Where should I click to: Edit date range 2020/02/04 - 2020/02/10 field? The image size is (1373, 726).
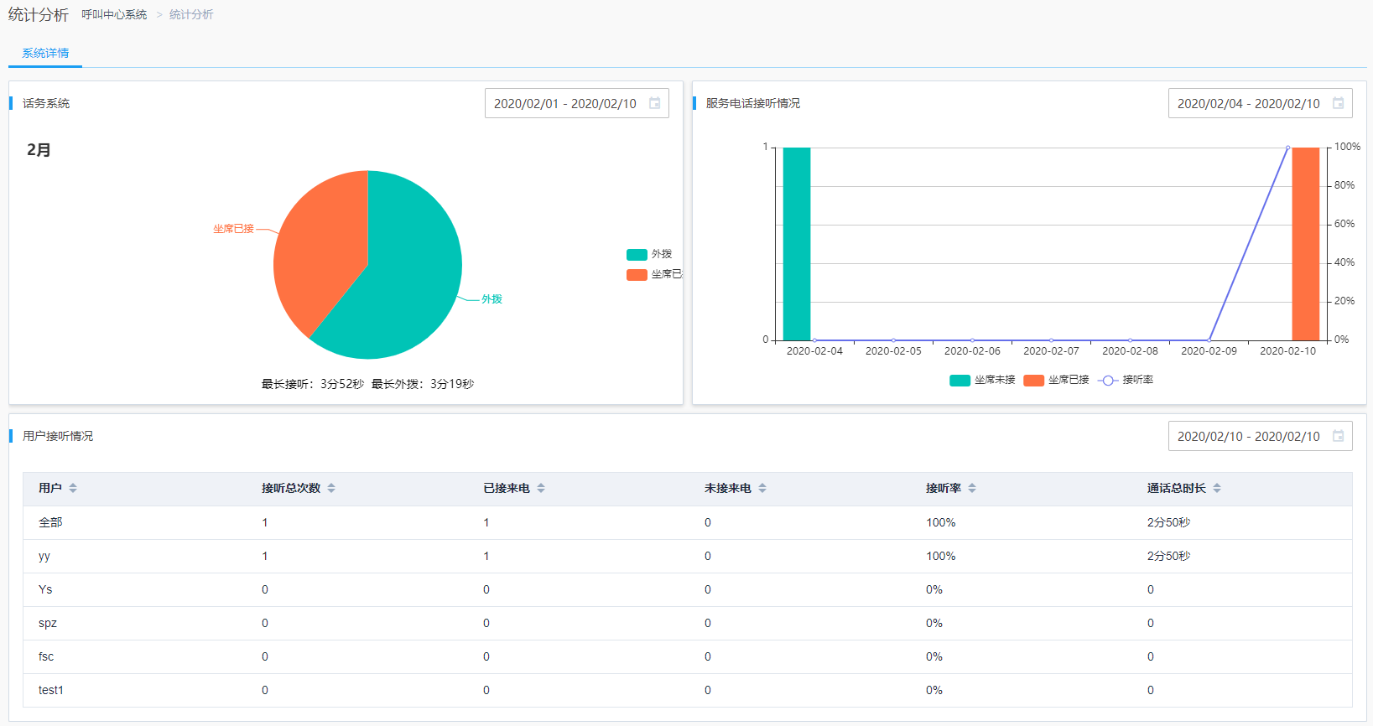(x=1261, y=103)
